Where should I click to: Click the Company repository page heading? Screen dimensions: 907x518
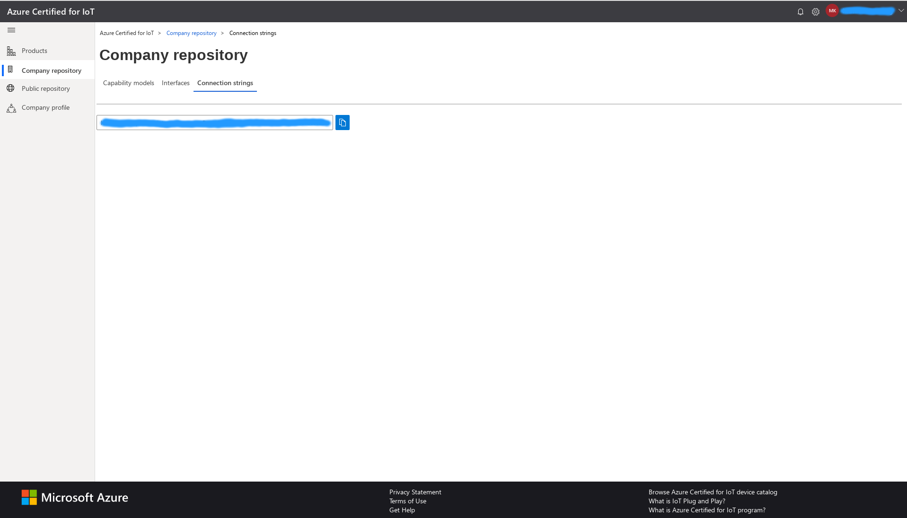click(x=174, y=55)
